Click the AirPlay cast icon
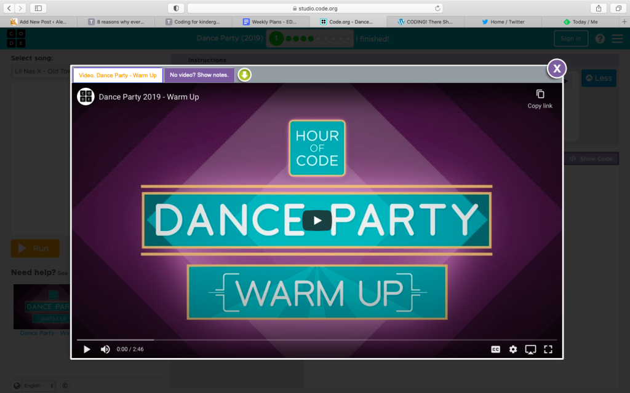This screenshot has height=393, width=630. [530, 349]
